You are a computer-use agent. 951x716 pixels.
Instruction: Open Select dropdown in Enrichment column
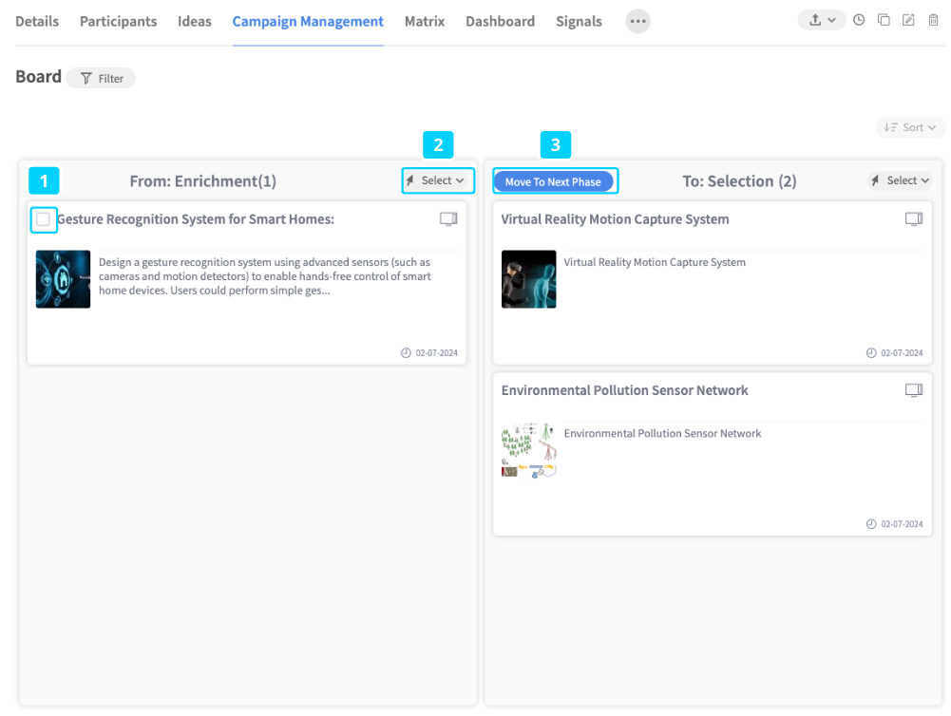(437, 180)
